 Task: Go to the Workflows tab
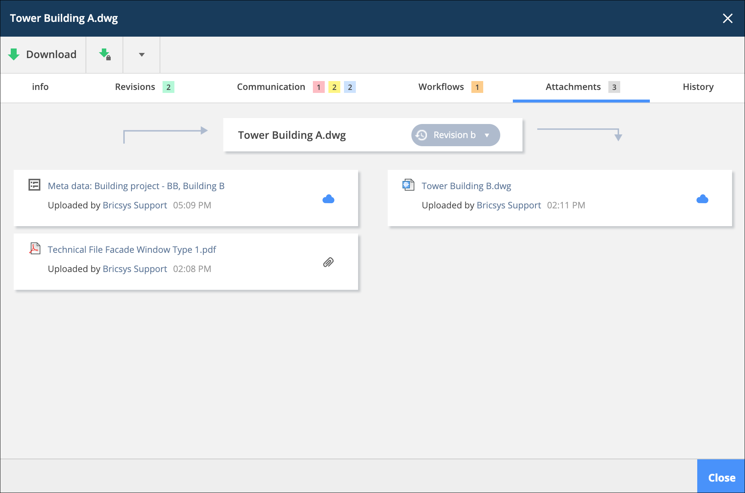point(451,87)
